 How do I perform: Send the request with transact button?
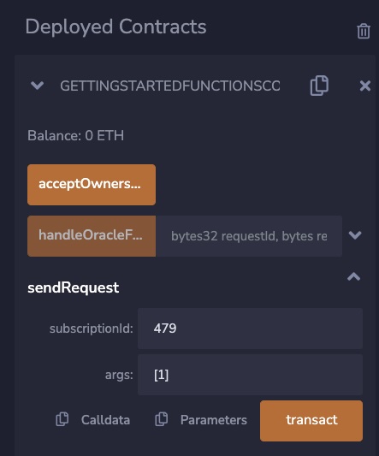pos(311,421)
